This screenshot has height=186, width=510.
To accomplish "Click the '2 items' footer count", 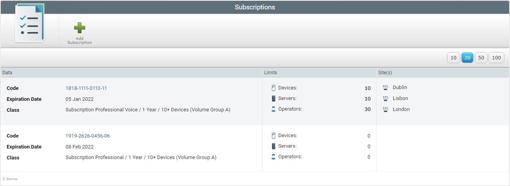I will pyautogui.click(x=10, y=179).
